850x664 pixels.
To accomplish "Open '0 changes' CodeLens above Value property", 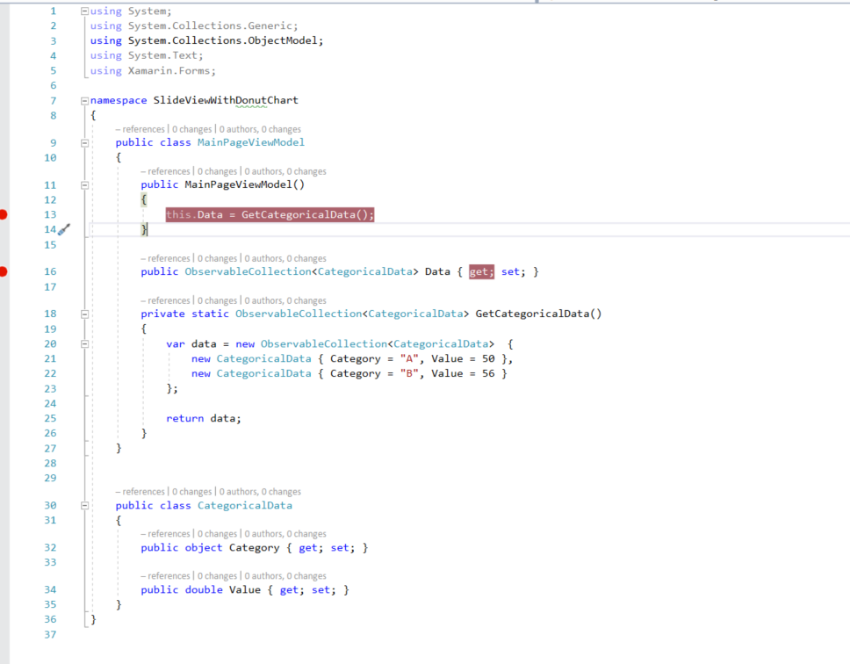I will (218, 575).
